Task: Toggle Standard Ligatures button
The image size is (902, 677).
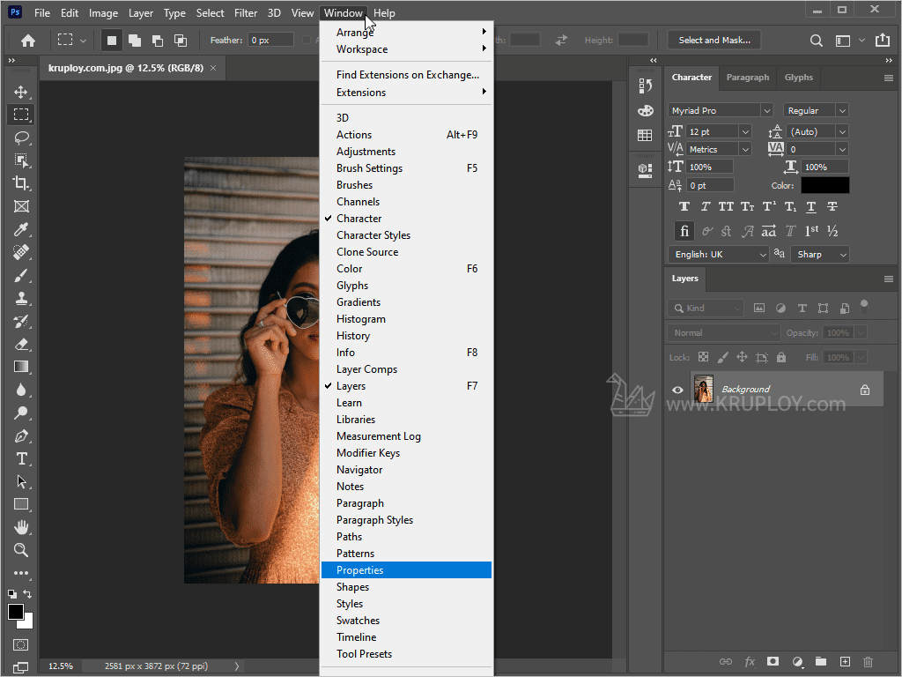Action: pos(684,231)
